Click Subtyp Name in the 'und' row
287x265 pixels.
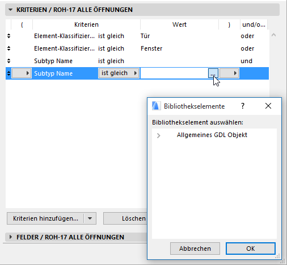53,61
